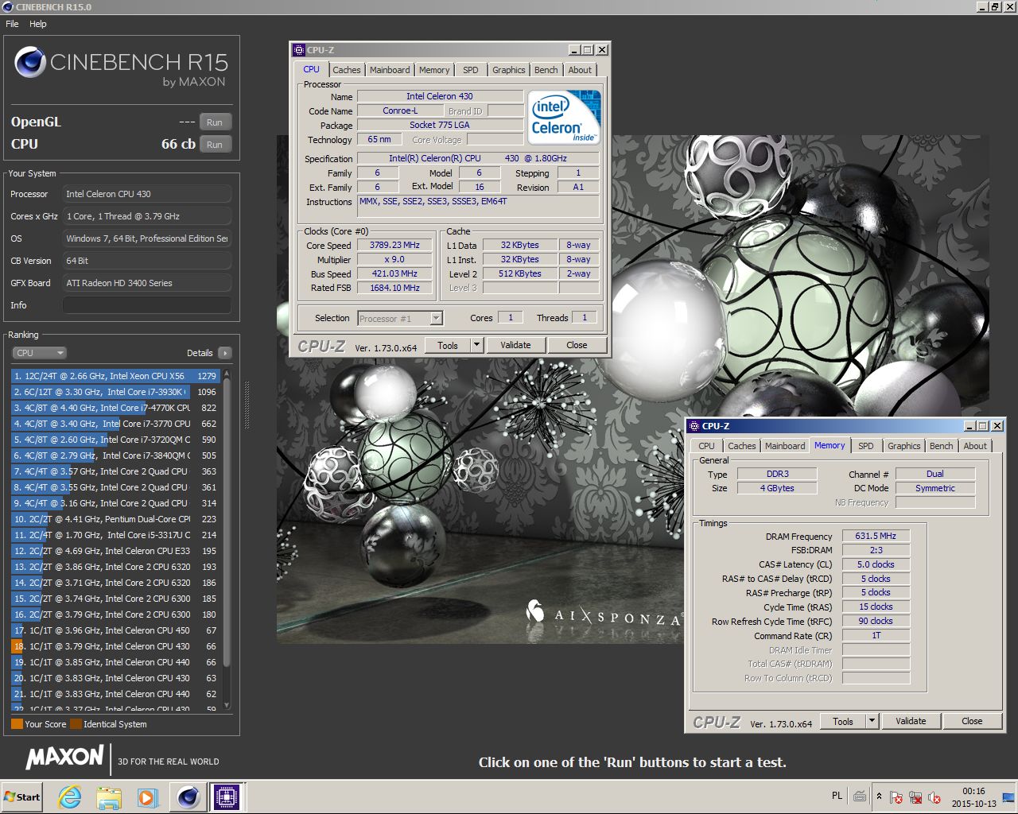Select ranking row 11 Intel Core i5-3317U
This screenshot has height=814, width=1018.
point(115,535)
